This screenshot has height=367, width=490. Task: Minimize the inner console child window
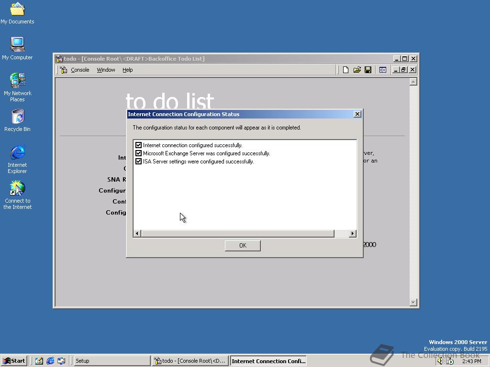pyautogui.click(x=396, y=70)
